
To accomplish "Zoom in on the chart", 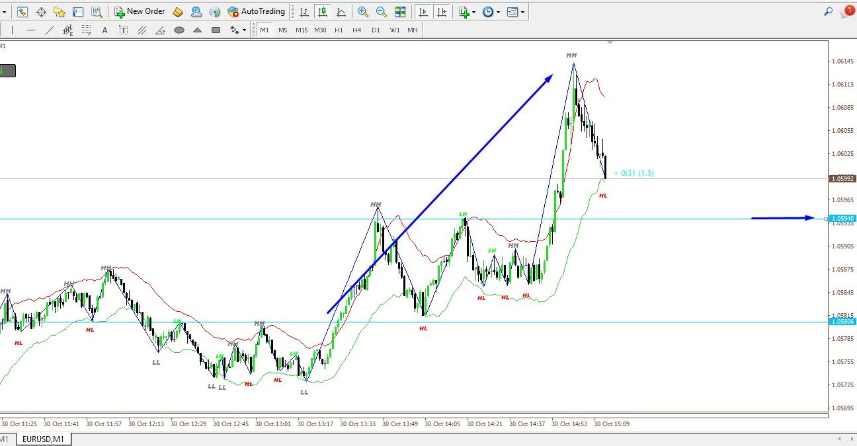I will click(363, 11).
